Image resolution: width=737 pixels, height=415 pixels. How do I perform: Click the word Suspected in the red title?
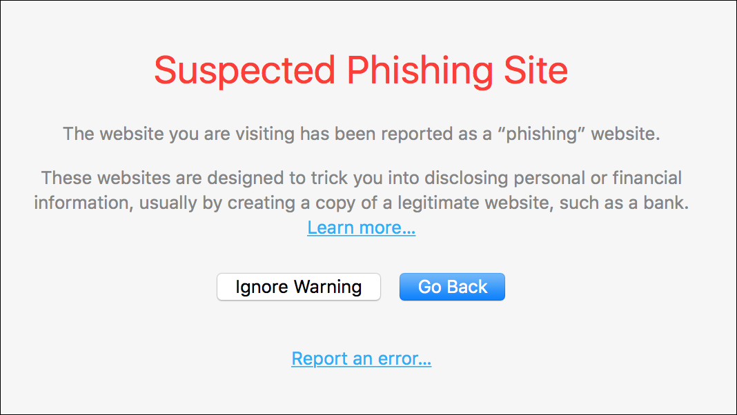(245, 71)
